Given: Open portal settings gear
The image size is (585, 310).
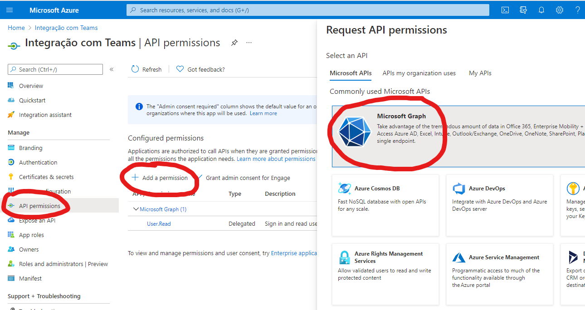Looking at the screenshot, I should 560,10.
